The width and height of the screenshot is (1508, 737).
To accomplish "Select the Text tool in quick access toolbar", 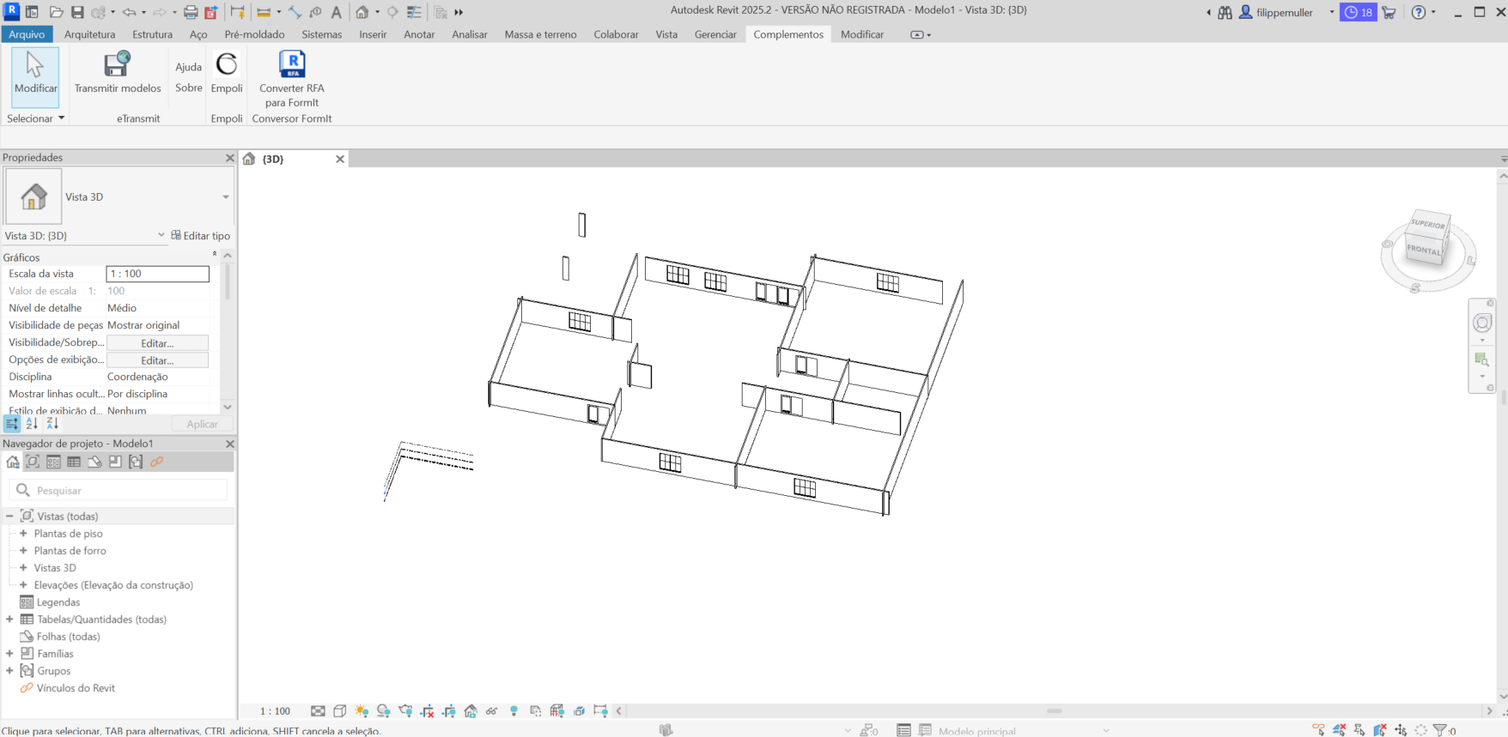I will (x=336, y=12).
